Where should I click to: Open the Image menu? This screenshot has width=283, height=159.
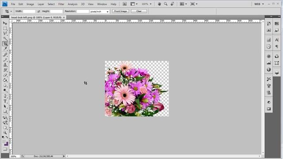point(30,4)
